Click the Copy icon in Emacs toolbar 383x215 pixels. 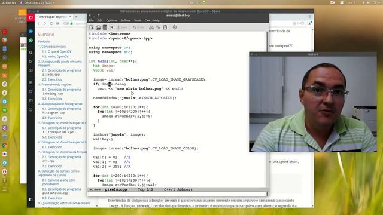click(158, 27)
